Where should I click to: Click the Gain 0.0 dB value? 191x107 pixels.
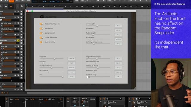pyautogui.click(x=32, y=99)
